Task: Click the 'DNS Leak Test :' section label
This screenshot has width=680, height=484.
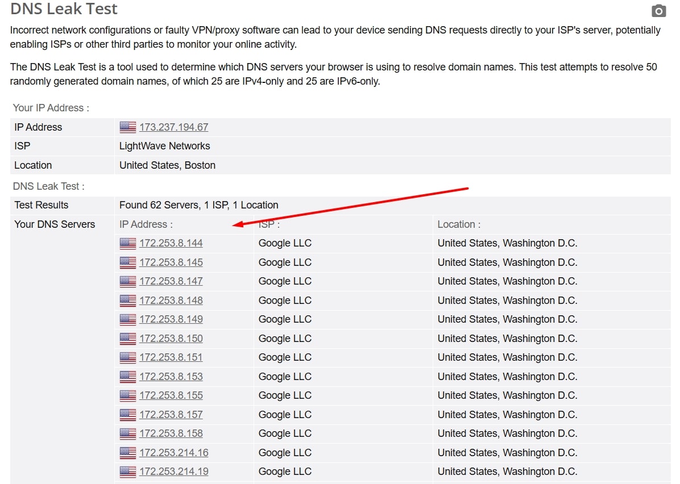Action: pyautogui.click(x=48, y=186)
